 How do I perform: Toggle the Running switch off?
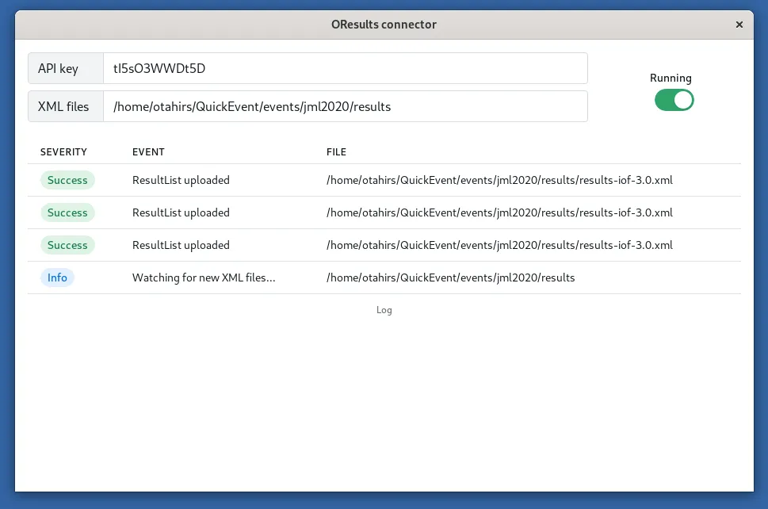(x=674, y=100)
